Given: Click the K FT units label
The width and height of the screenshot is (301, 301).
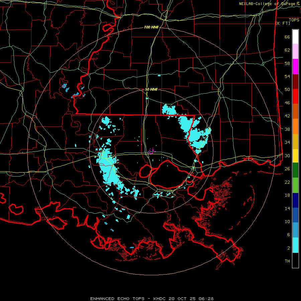Looking at the screenshot, I should click(x=283, y=23).
